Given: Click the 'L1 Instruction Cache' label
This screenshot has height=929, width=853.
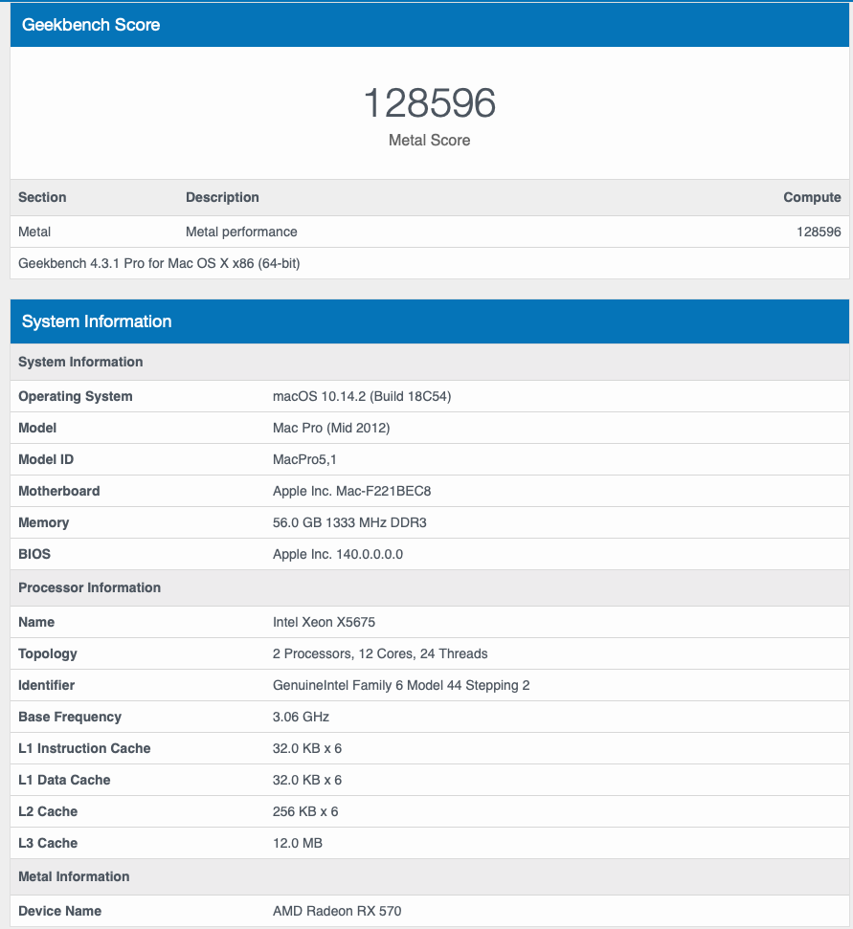Looking at the screenshot, I should pyautogui.click(x=84, y=748).
